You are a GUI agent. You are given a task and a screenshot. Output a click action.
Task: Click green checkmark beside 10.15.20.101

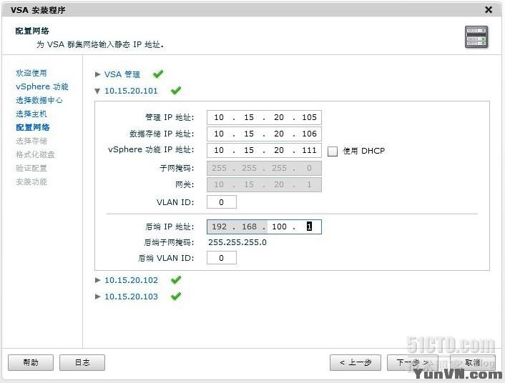pyautogui.click(x=176, y=91)
